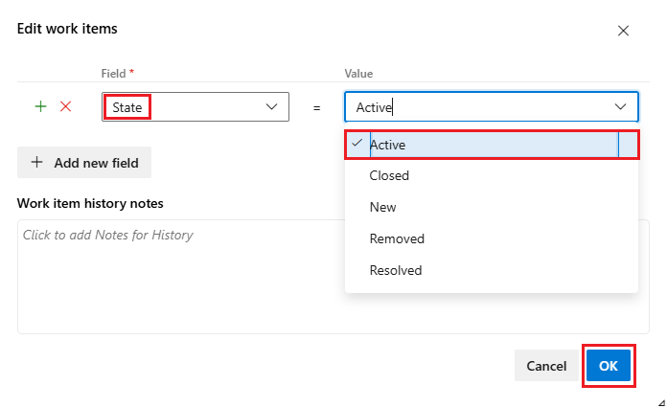Choose New from the value list
Viewport: 667px width, 408px height.
[492, 207]
